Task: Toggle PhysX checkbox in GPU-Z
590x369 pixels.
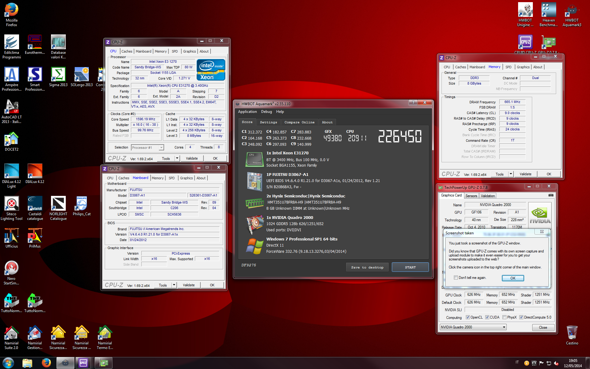Action: (504, 317)
